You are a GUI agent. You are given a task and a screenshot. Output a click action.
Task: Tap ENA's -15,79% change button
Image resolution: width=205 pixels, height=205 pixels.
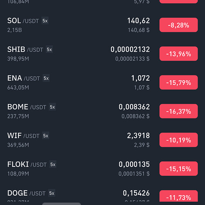[179, 82]
